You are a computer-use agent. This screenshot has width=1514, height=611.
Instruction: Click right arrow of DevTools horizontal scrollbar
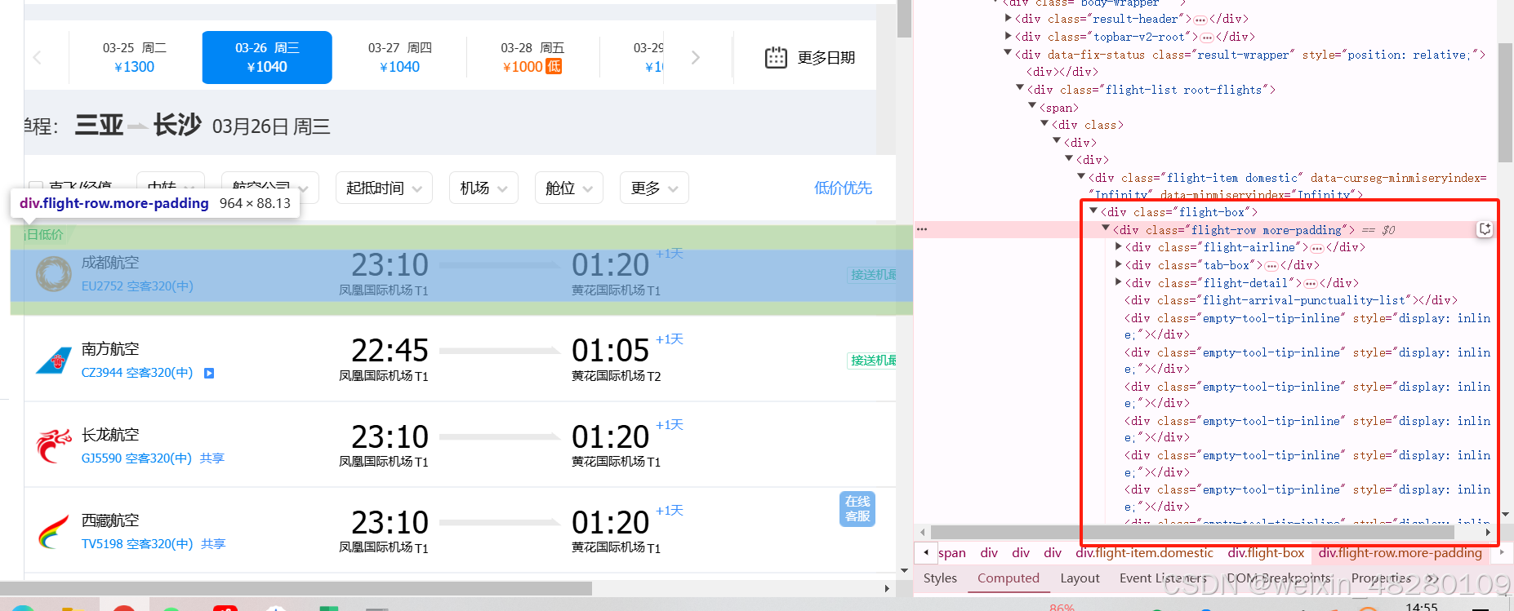pos(1488,532)
